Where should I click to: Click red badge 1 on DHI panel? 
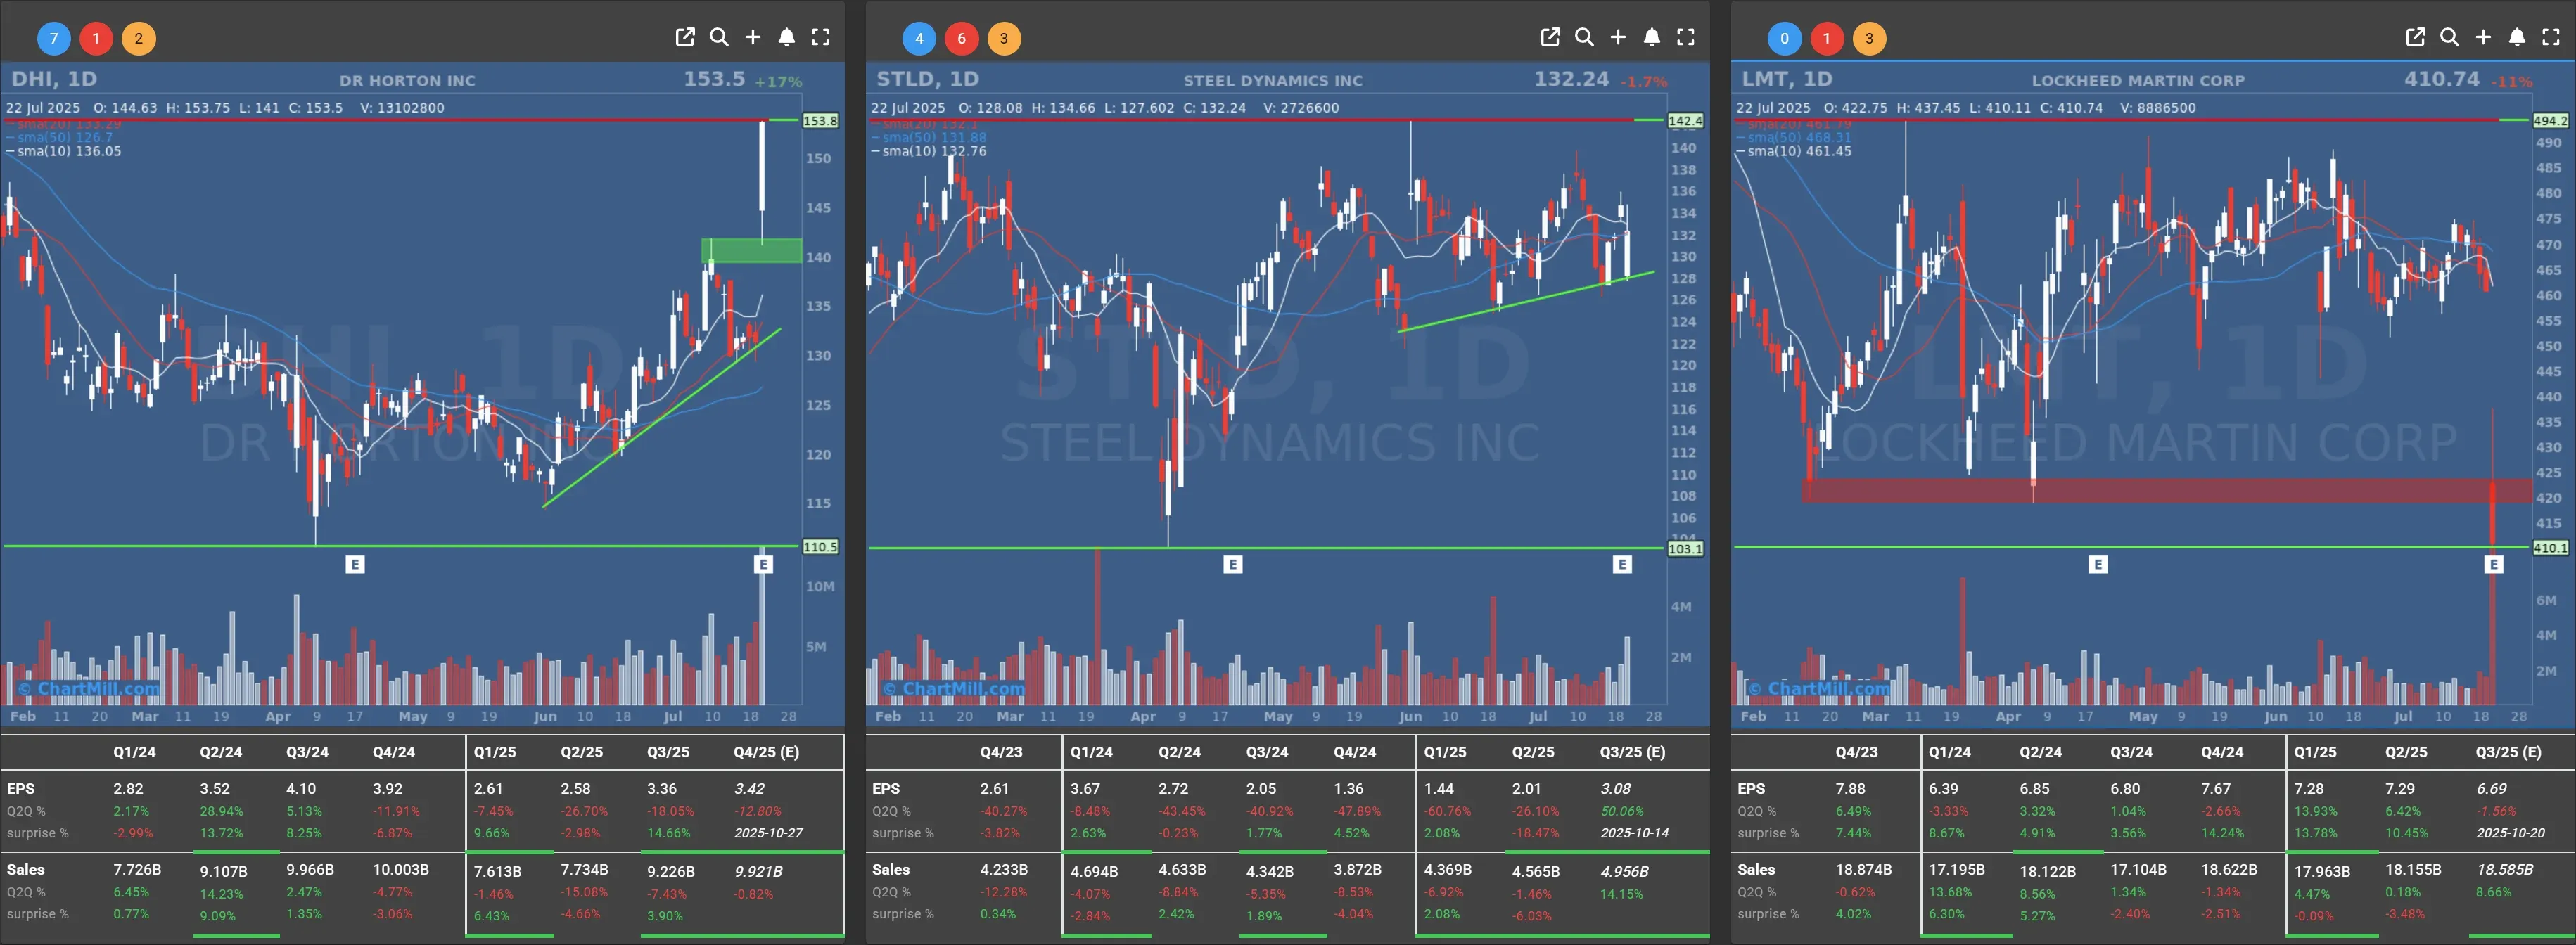[96, 39]
